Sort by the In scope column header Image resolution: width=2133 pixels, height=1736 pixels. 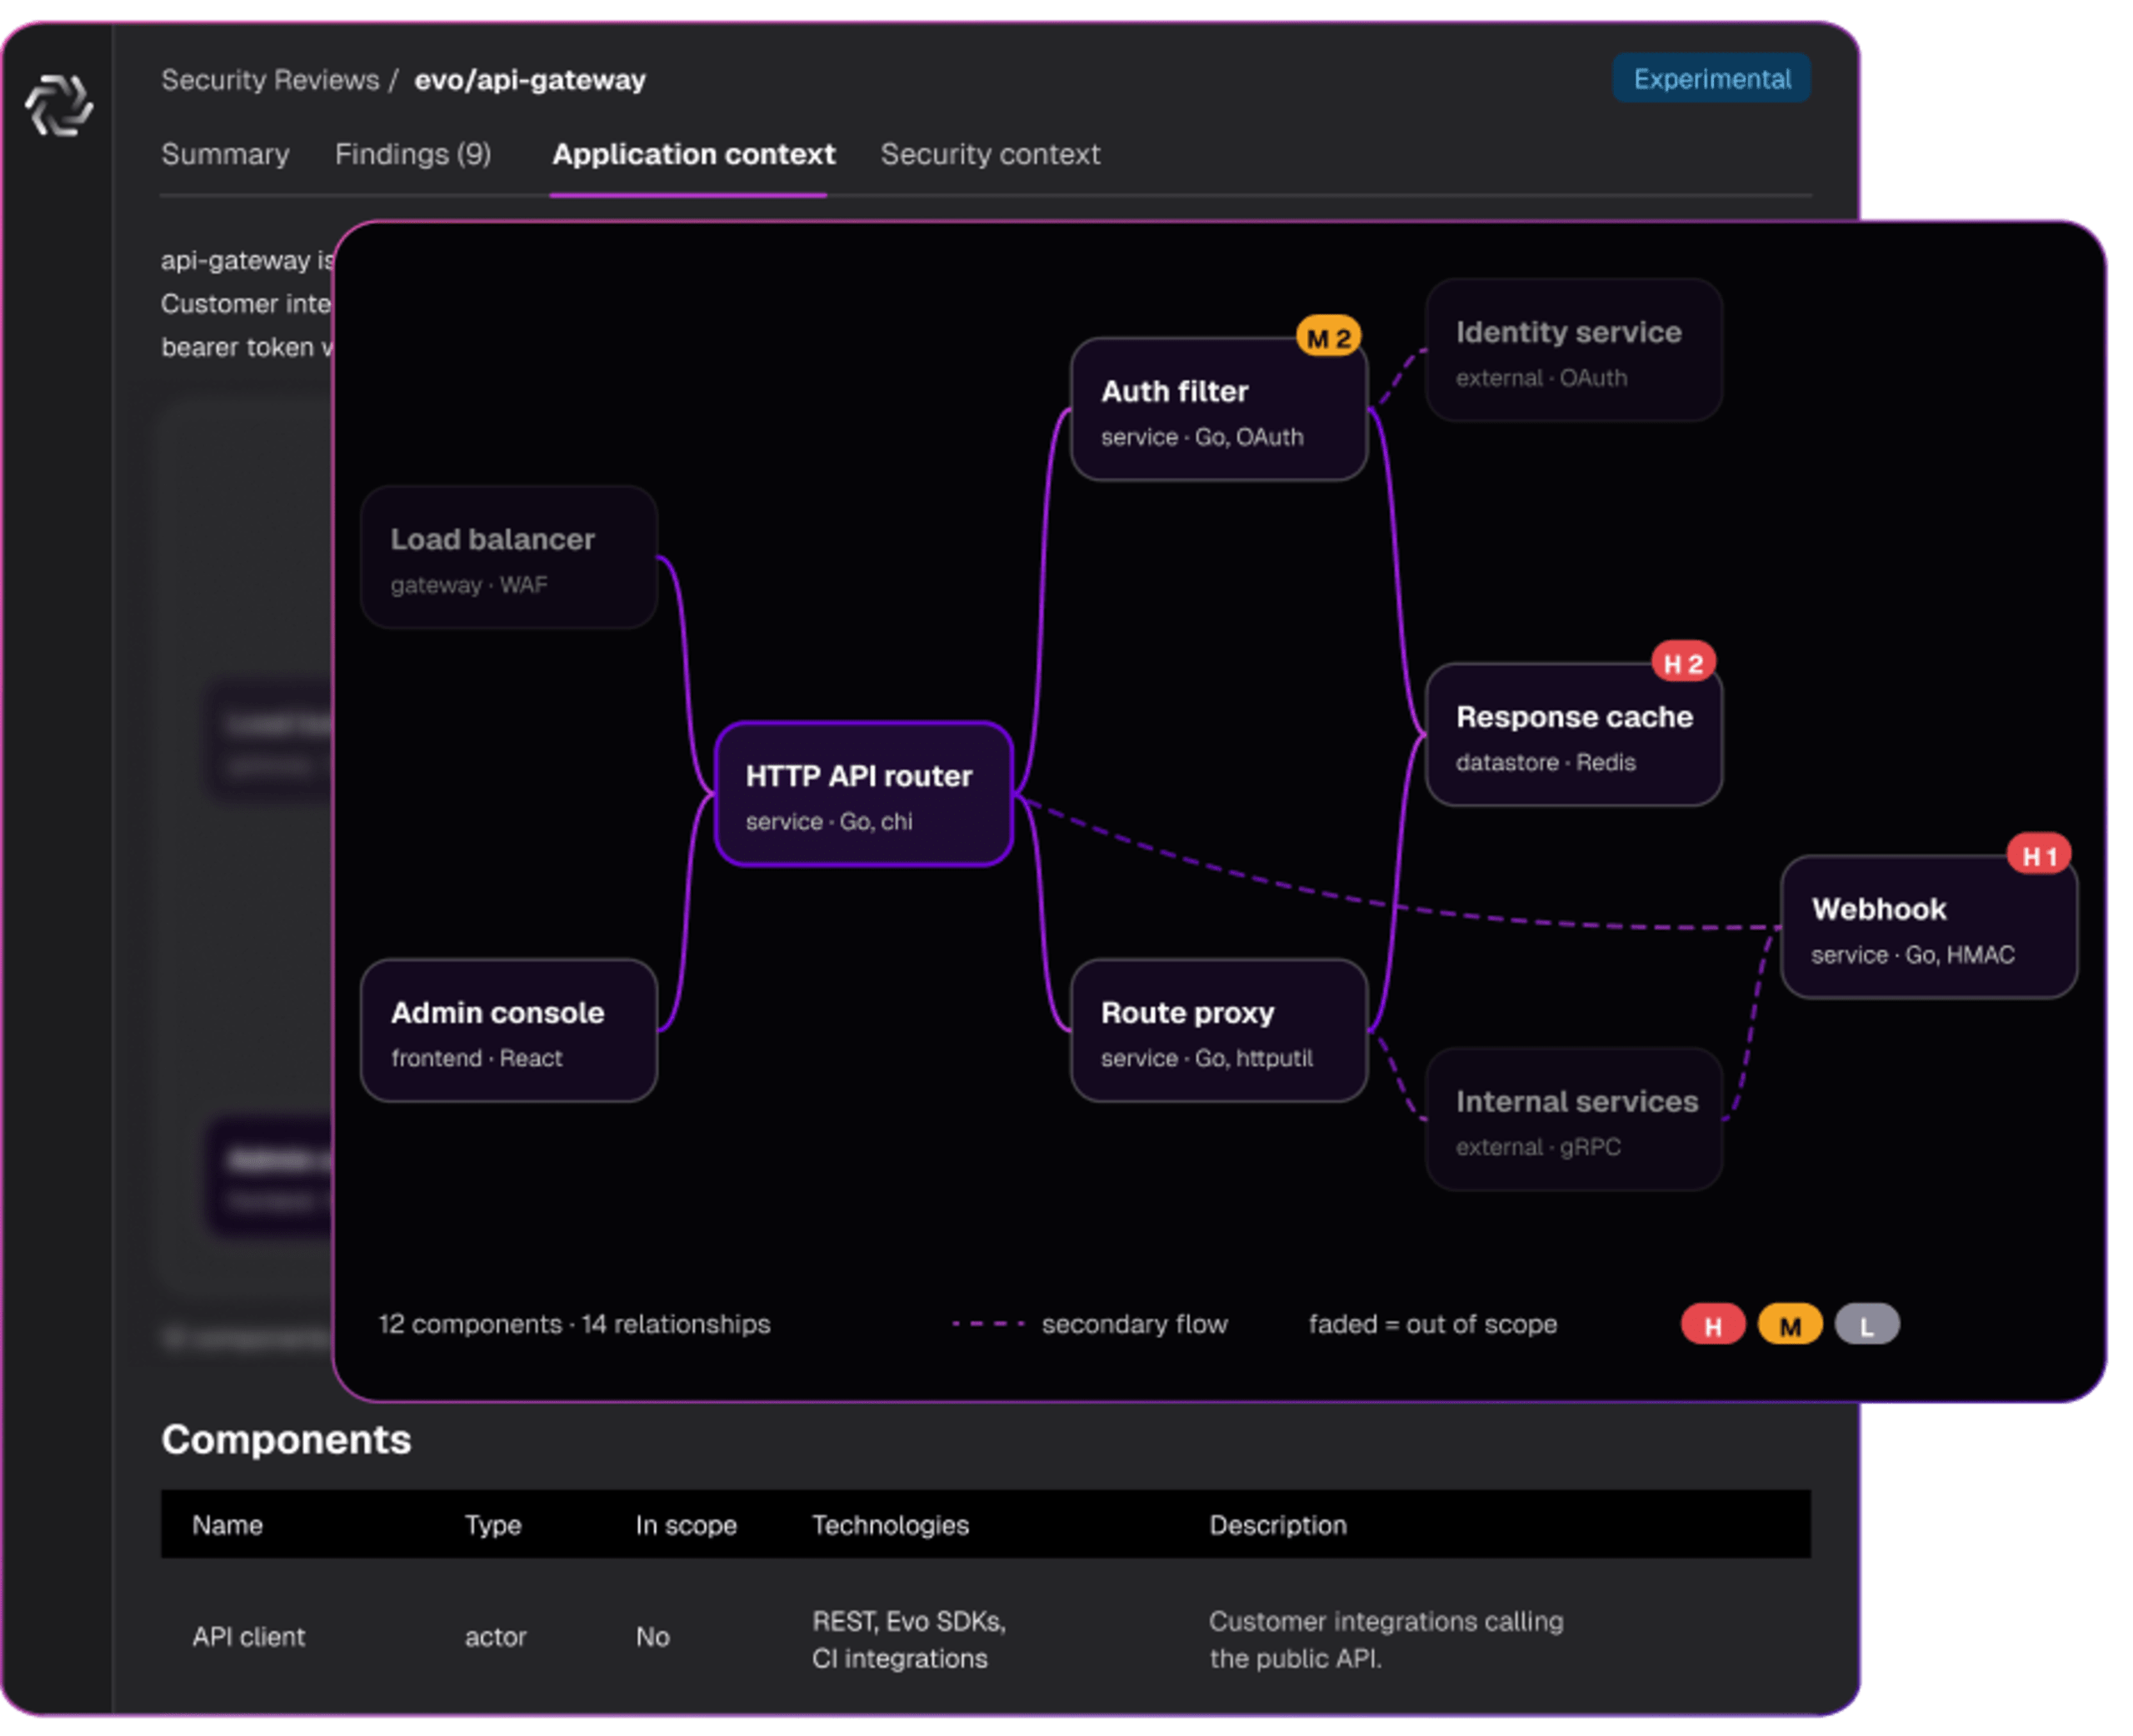tap(686, 1525)
